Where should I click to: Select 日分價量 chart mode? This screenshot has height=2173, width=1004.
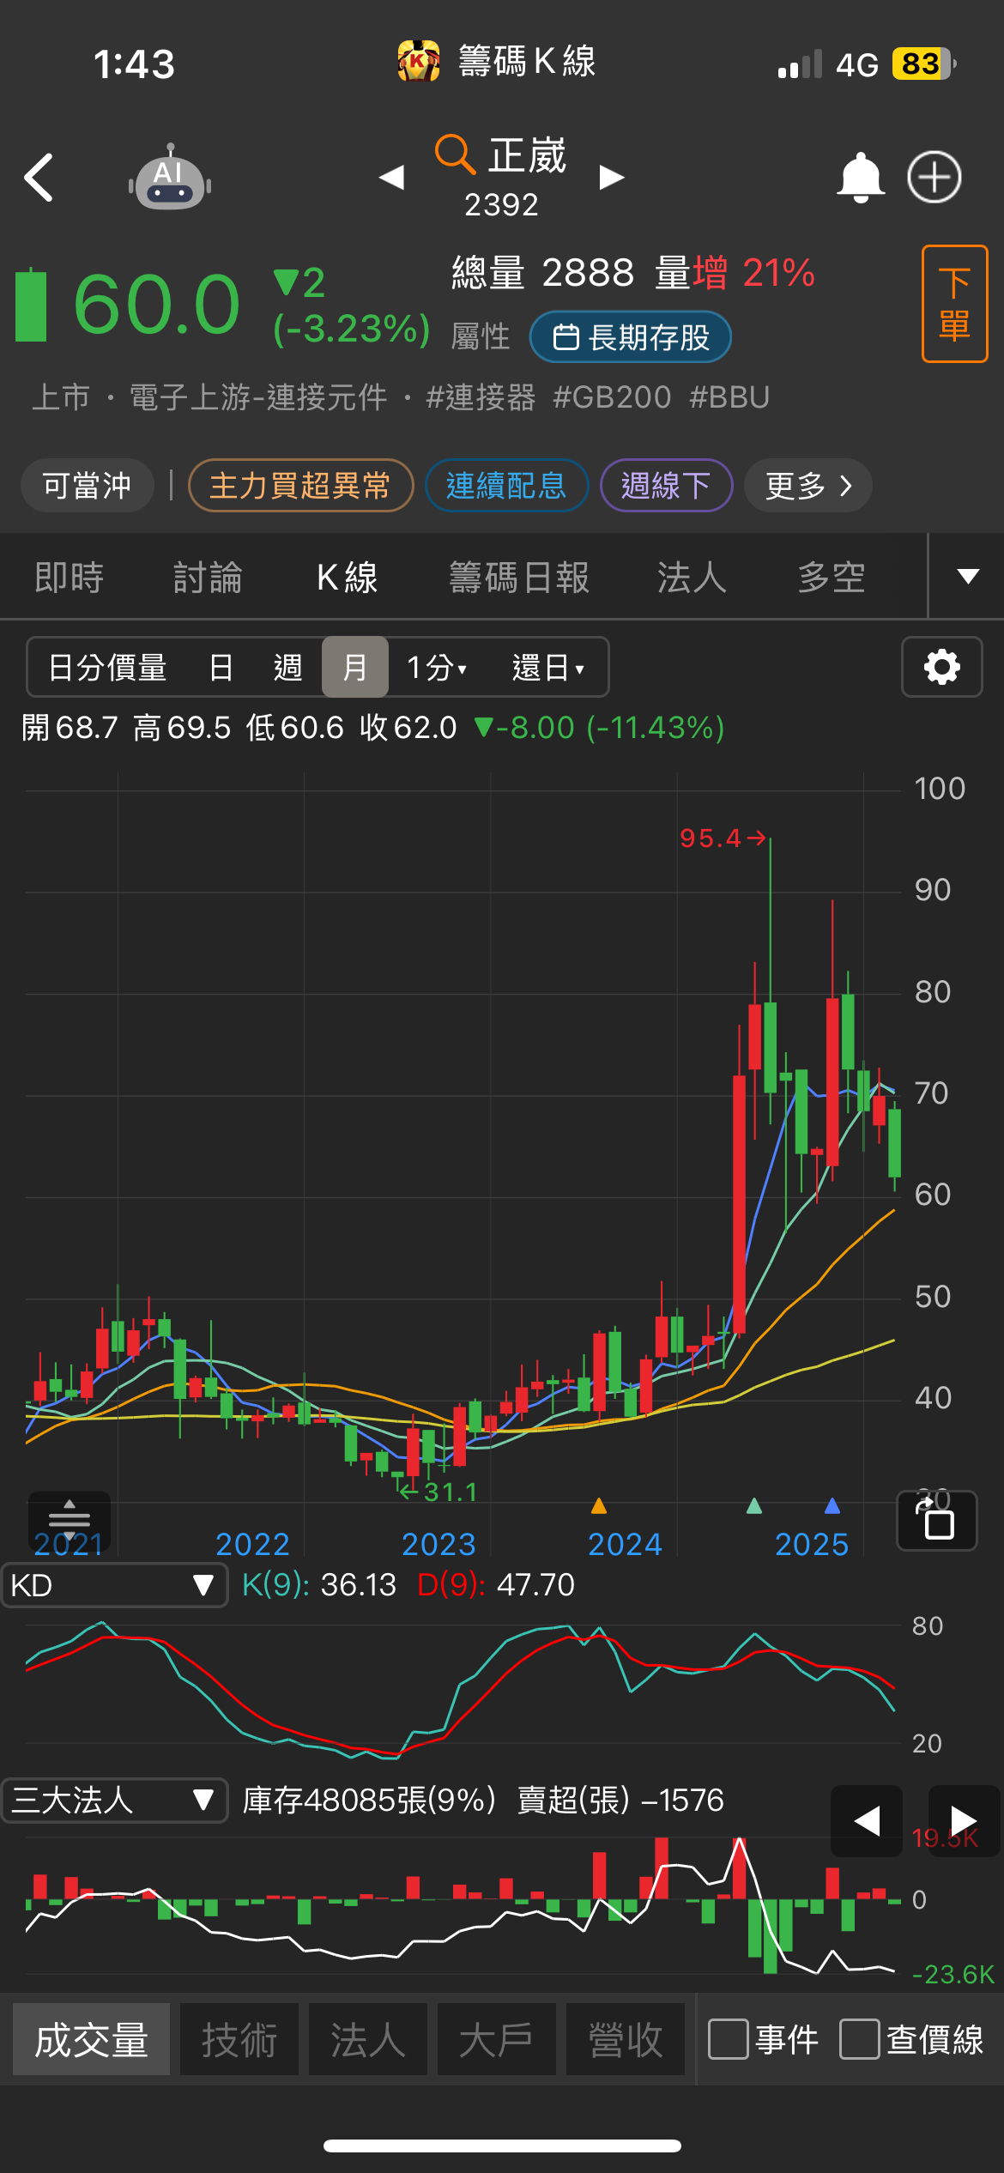point(107,667)
